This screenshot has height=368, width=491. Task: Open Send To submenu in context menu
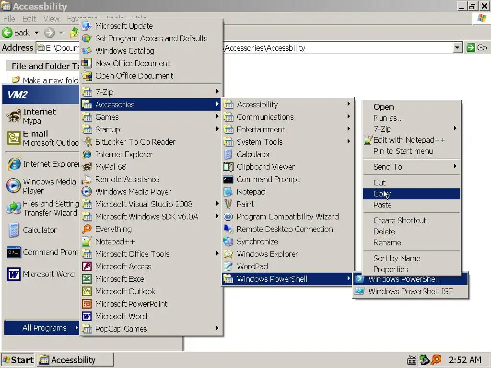coord(411,167)
